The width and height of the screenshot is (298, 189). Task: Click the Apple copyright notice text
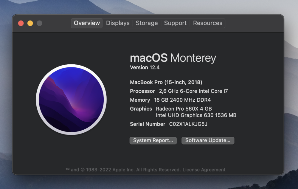coord(123,170)
